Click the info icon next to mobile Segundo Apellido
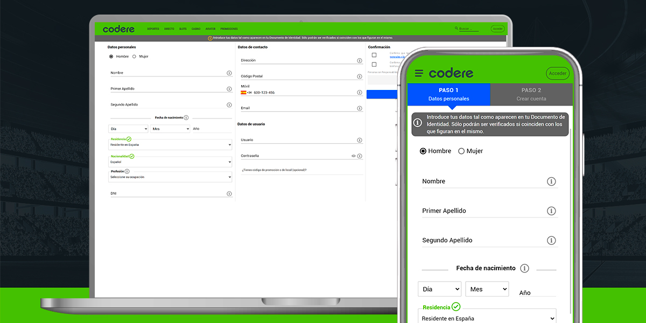The width and height of the screenshot is (646, 323). [551, 240]
